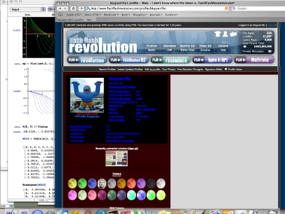285x214 pixels.
Task: Open the Forums navigation item
Action: pos(223,46)
